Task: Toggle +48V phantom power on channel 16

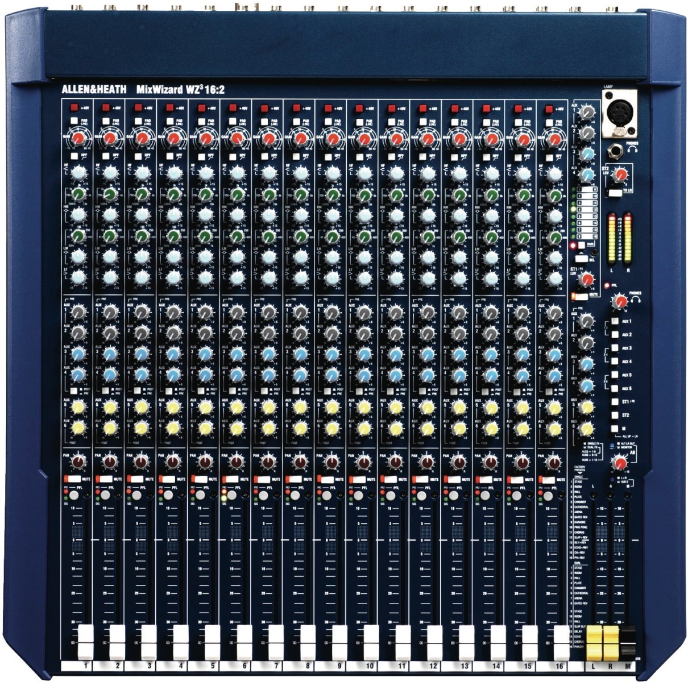Action: tap(549, 108)
